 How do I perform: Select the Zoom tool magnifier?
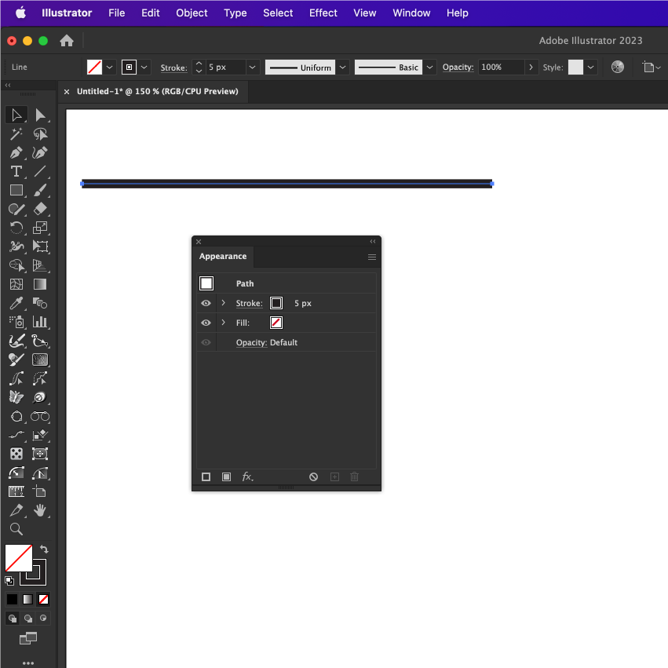[x=16, y=529]
